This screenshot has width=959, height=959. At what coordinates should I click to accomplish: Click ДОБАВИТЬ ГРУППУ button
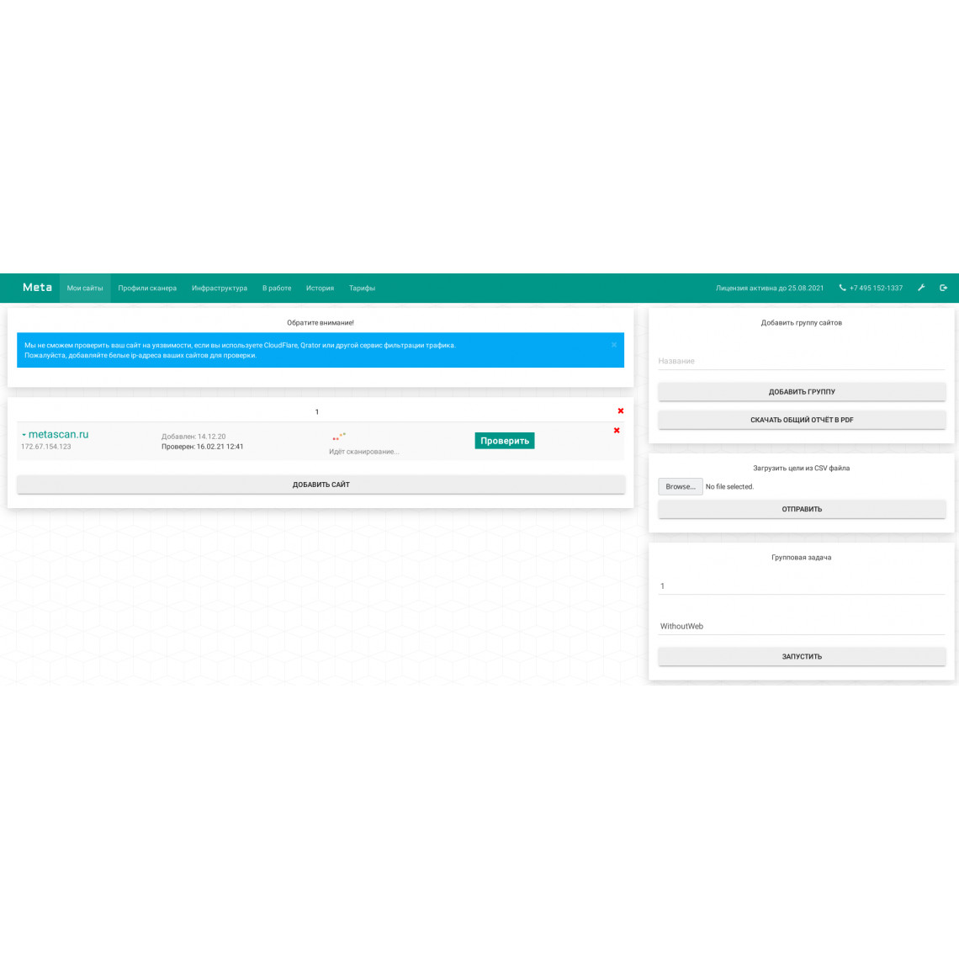[802, 391]
